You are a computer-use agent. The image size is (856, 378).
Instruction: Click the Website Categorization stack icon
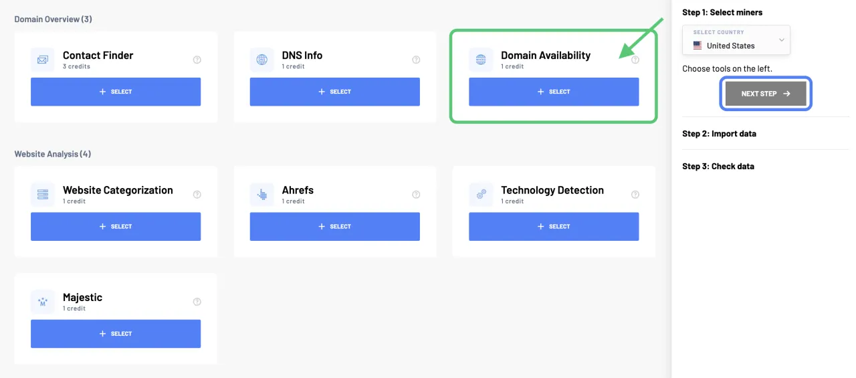pyautogui.click(x=43, y=195)
